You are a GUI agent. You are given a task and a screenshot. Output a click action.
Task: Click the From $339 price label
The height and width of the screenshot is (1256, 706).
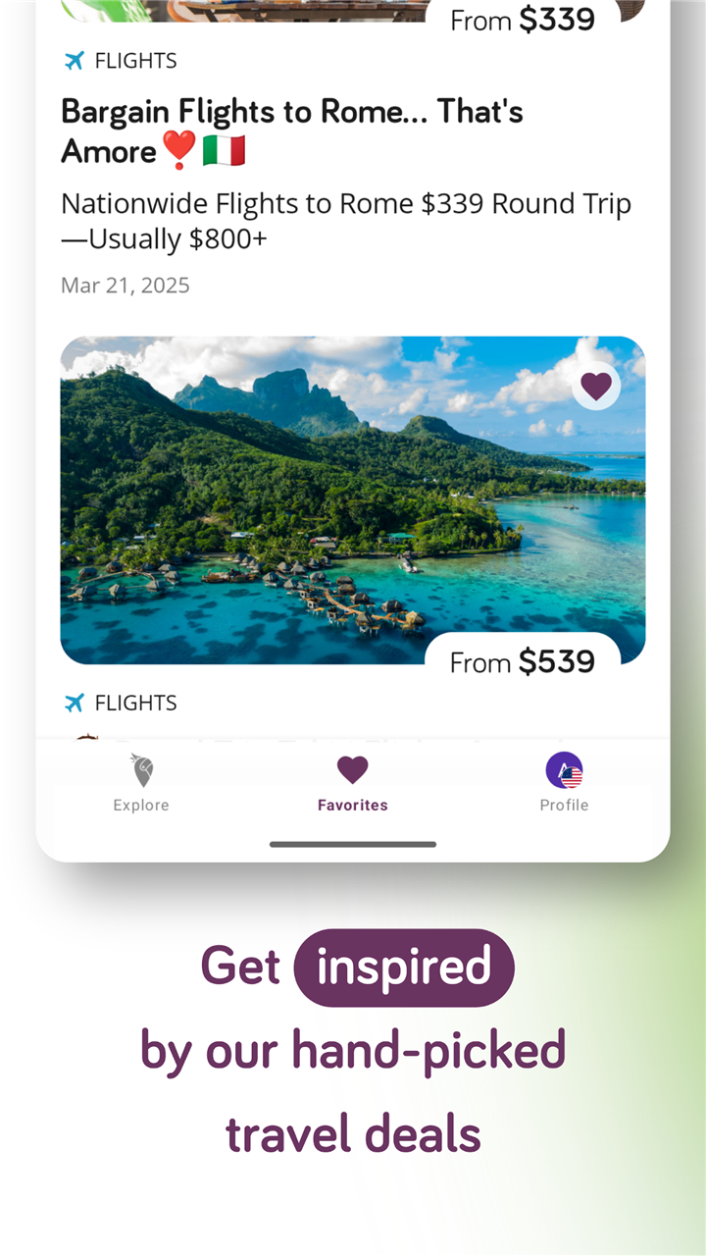(523, 20)
